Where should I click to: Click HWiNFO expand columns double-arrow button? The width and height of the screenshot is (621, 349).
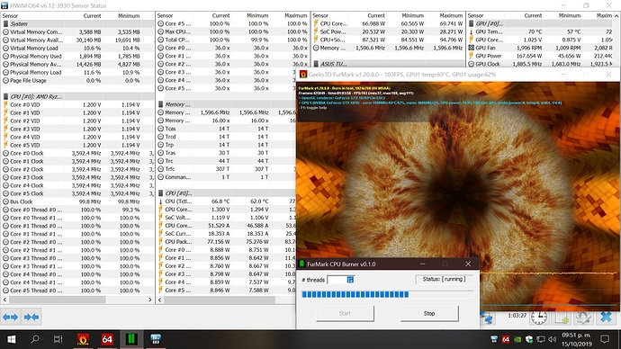(x=10, y=317)
